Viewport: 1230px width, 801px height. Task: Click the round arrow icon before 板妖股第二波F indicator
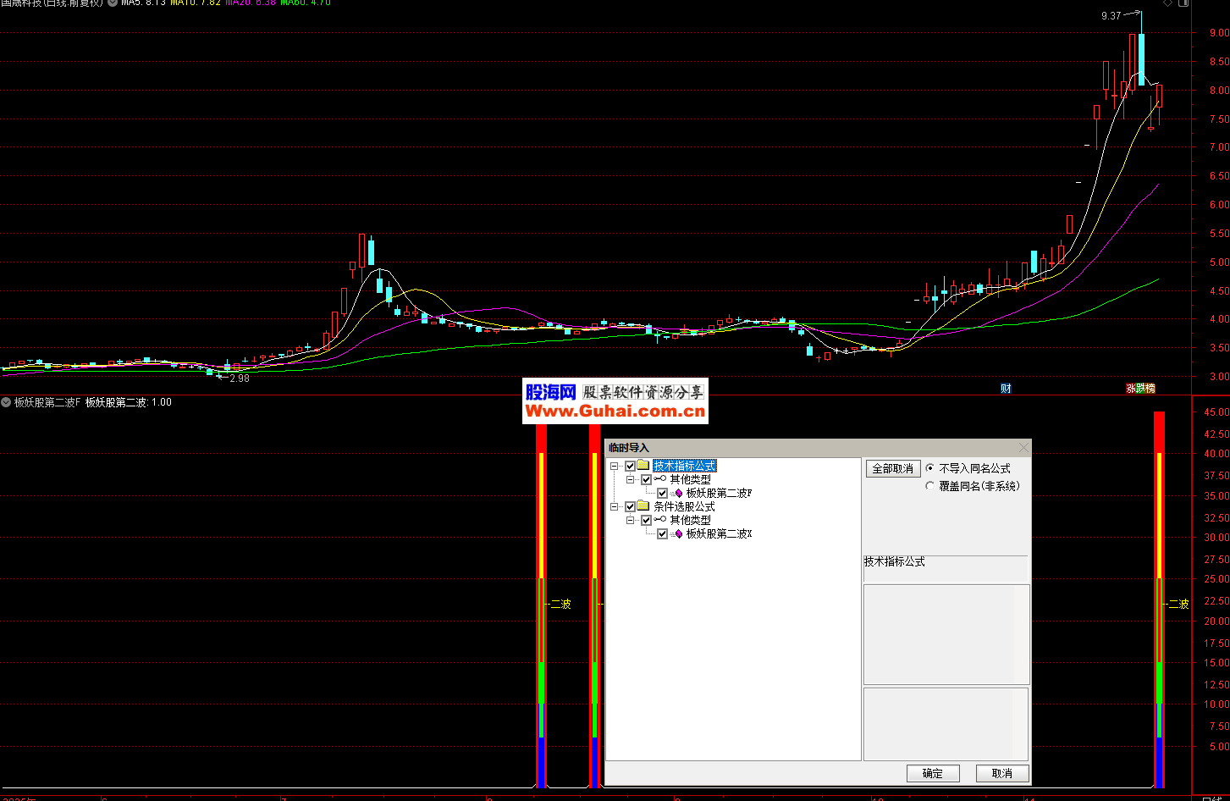pos(7,403)
